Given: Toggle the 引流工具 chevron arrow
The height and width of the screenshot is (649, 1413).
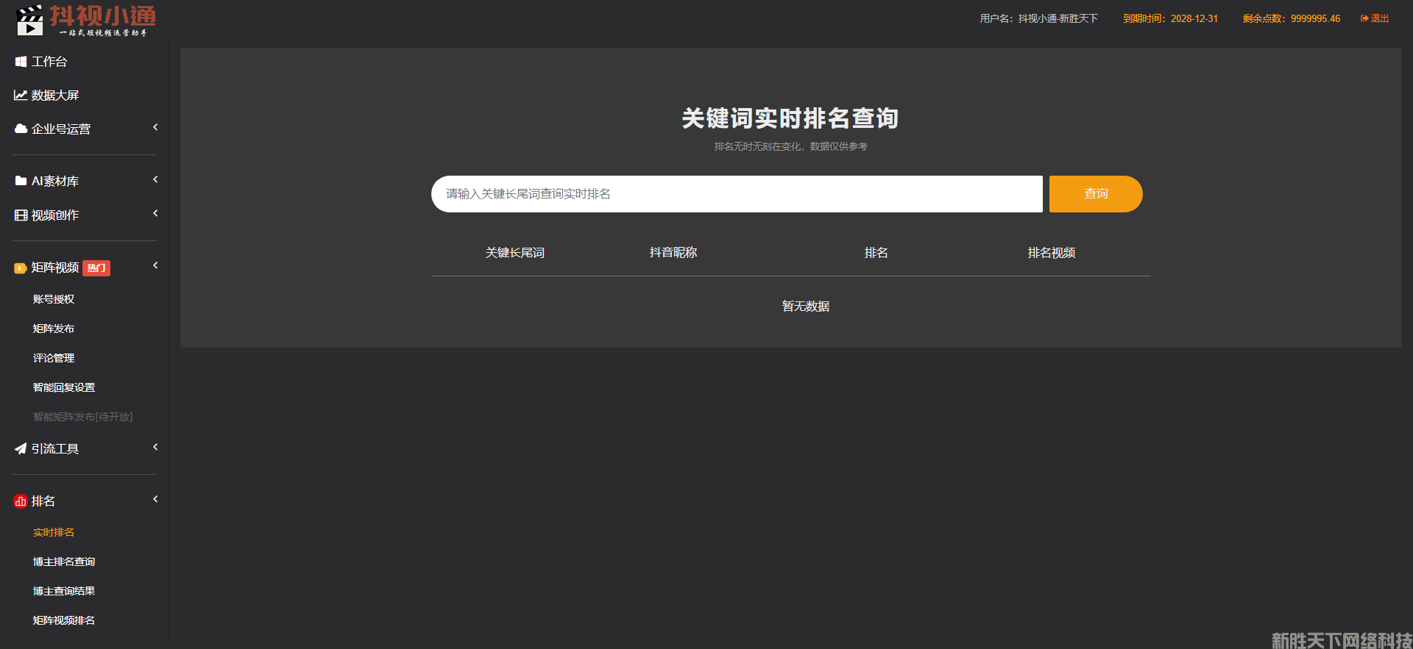Looking at the screenshot, I should pyautogui.click(x=155, y=448).
